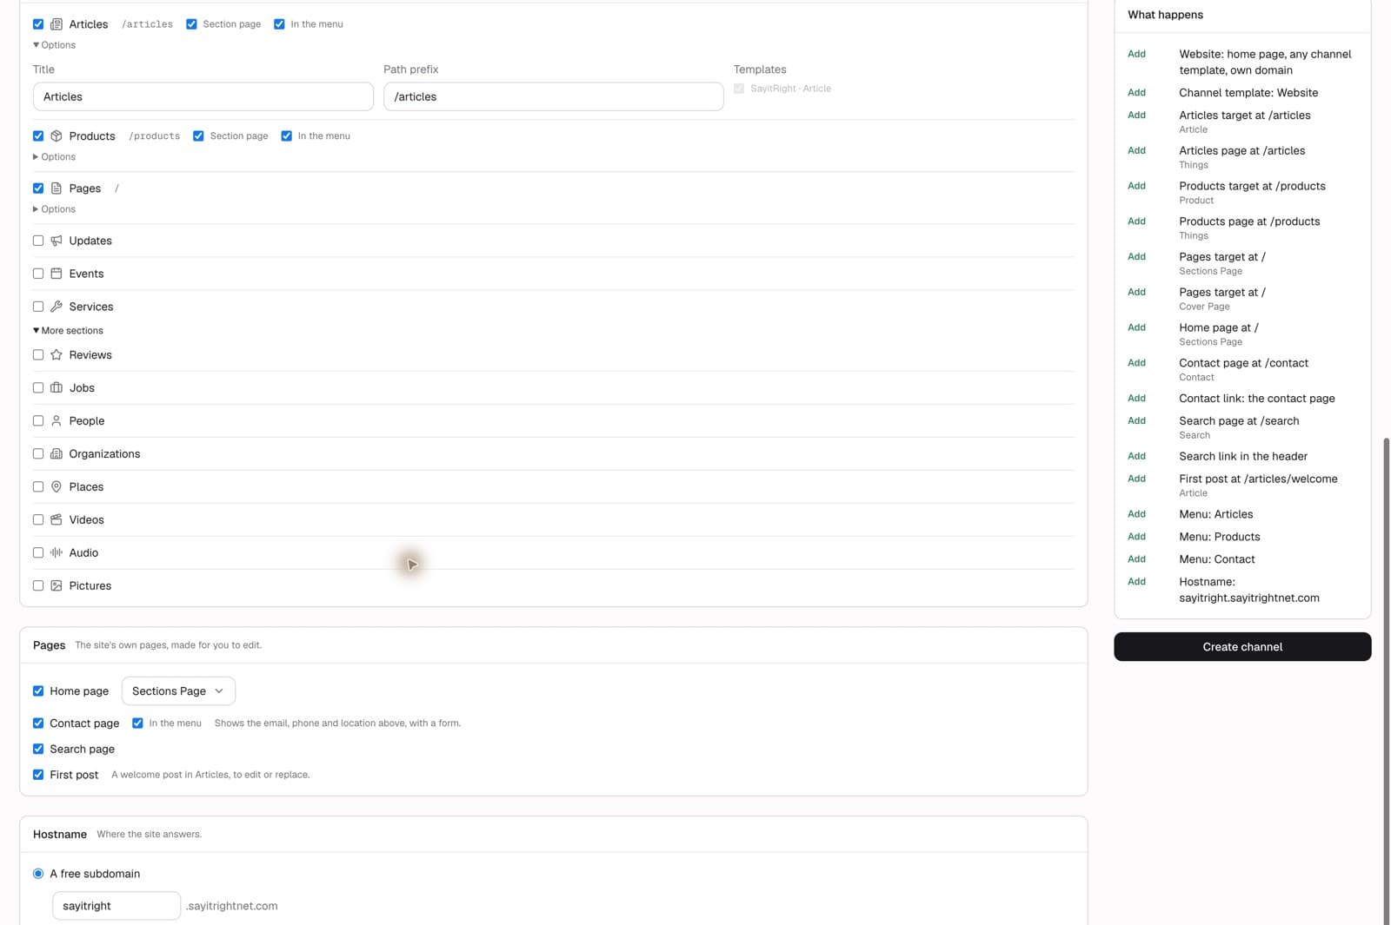Select the 'A free subdomain' radio button
The width and height of the screenshot is (1391, 925).
point(38,874)
